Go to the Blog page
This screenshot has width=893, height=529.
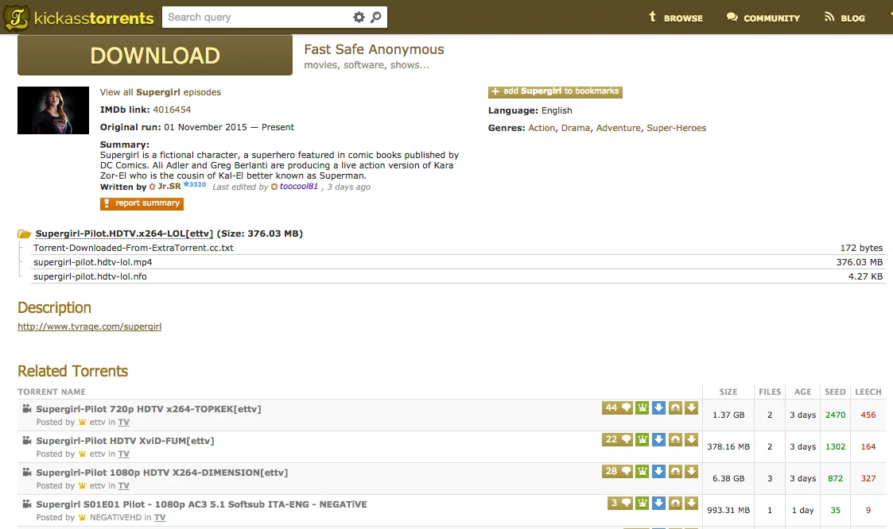click(844, 17)
